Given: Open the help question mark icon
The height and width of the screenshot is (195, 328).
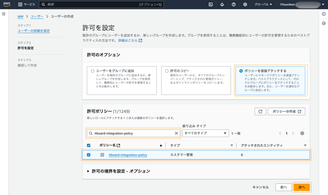Looking at the screenshot, I should point(234,4).
